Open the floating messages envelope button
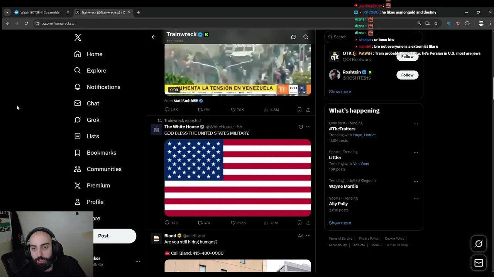This screenshot has width=494, height=277. pos(479,263)
